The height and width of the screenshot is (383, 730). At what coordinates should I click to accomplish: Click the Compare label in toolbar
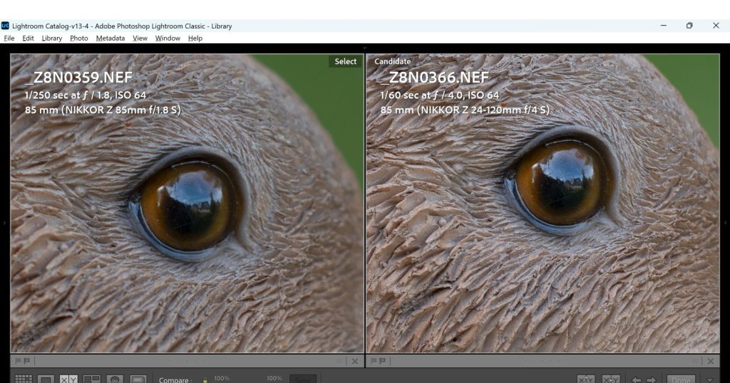point(175,379)
